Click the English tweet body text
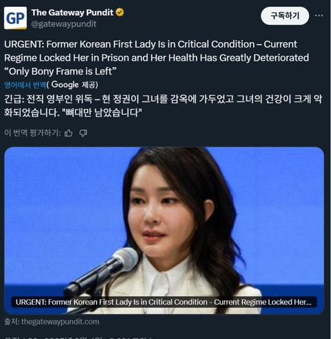 click(157, 58)
